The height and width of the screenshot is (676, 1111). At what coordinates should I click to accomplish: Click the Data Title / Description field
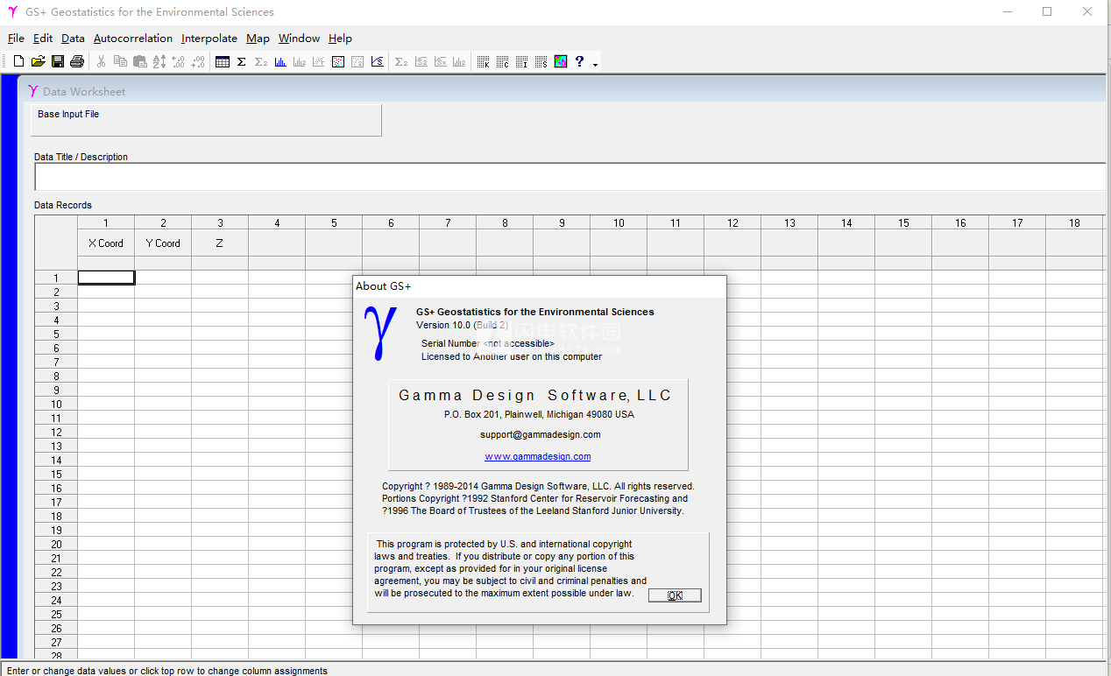(x=570, y=177)
